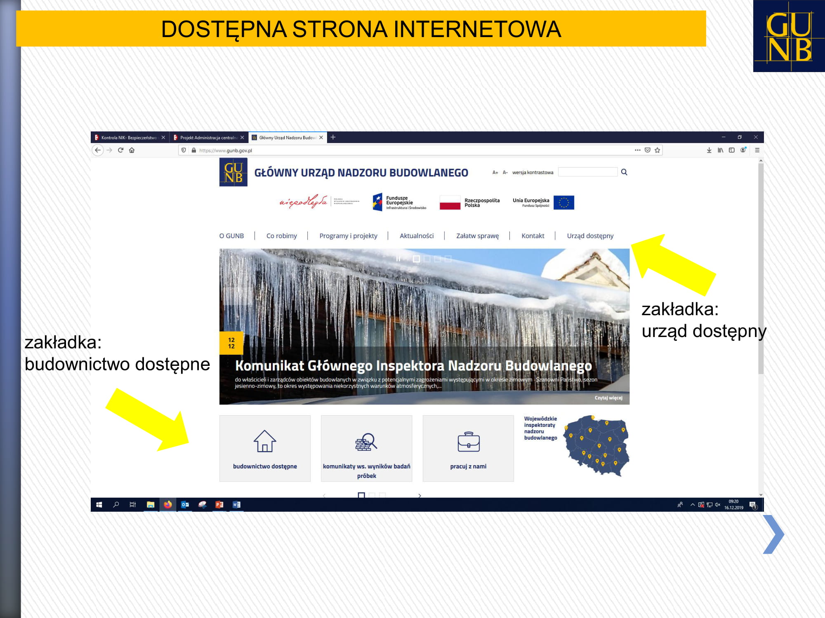The image size is (825, 618).
Task: Select the second slideshow indicator square
Action: 427,259
